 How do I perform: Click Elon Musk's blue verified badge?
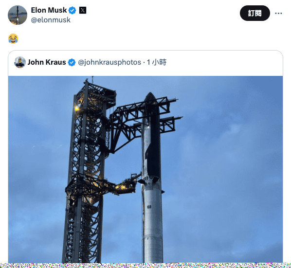point(72,10)
